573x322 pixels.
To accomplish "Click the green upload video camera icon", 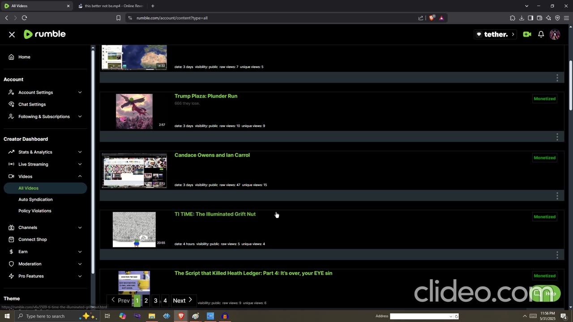I will click(x=527, y=34).
